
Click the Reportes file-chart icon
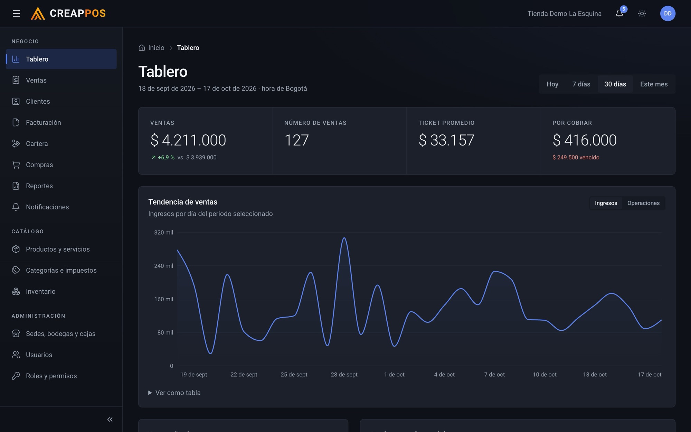16,186
